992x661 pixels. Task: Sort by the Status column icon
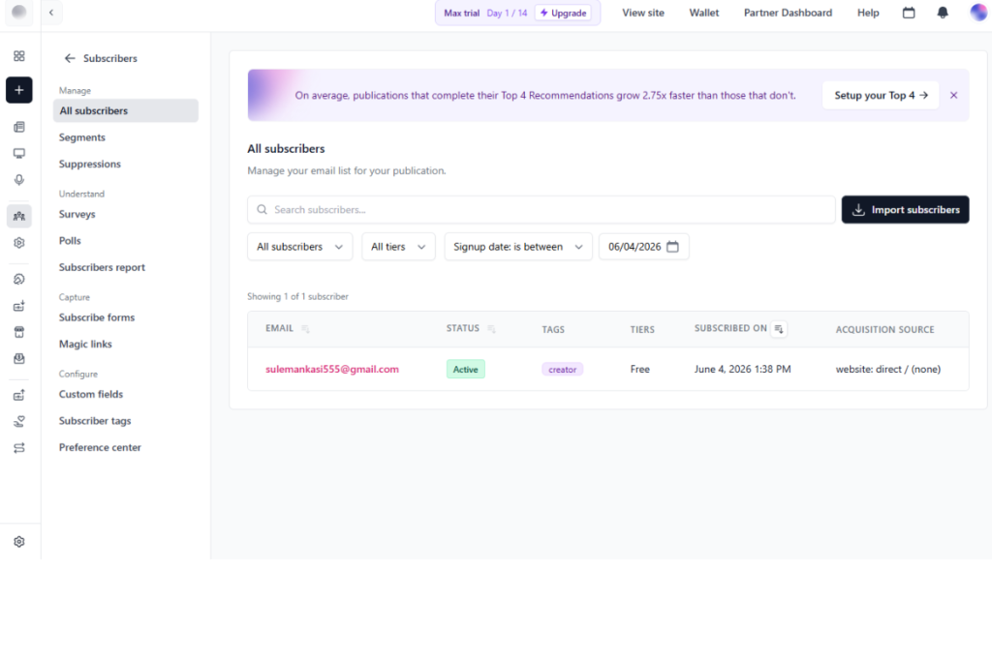[x=491, y=329]
